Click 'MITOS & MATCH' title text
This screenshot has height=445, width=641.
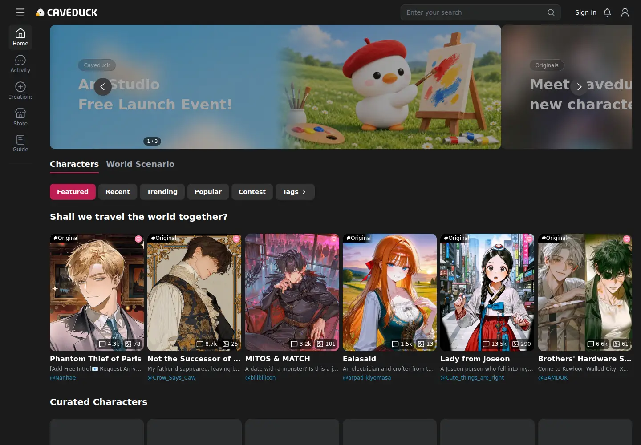277,359
